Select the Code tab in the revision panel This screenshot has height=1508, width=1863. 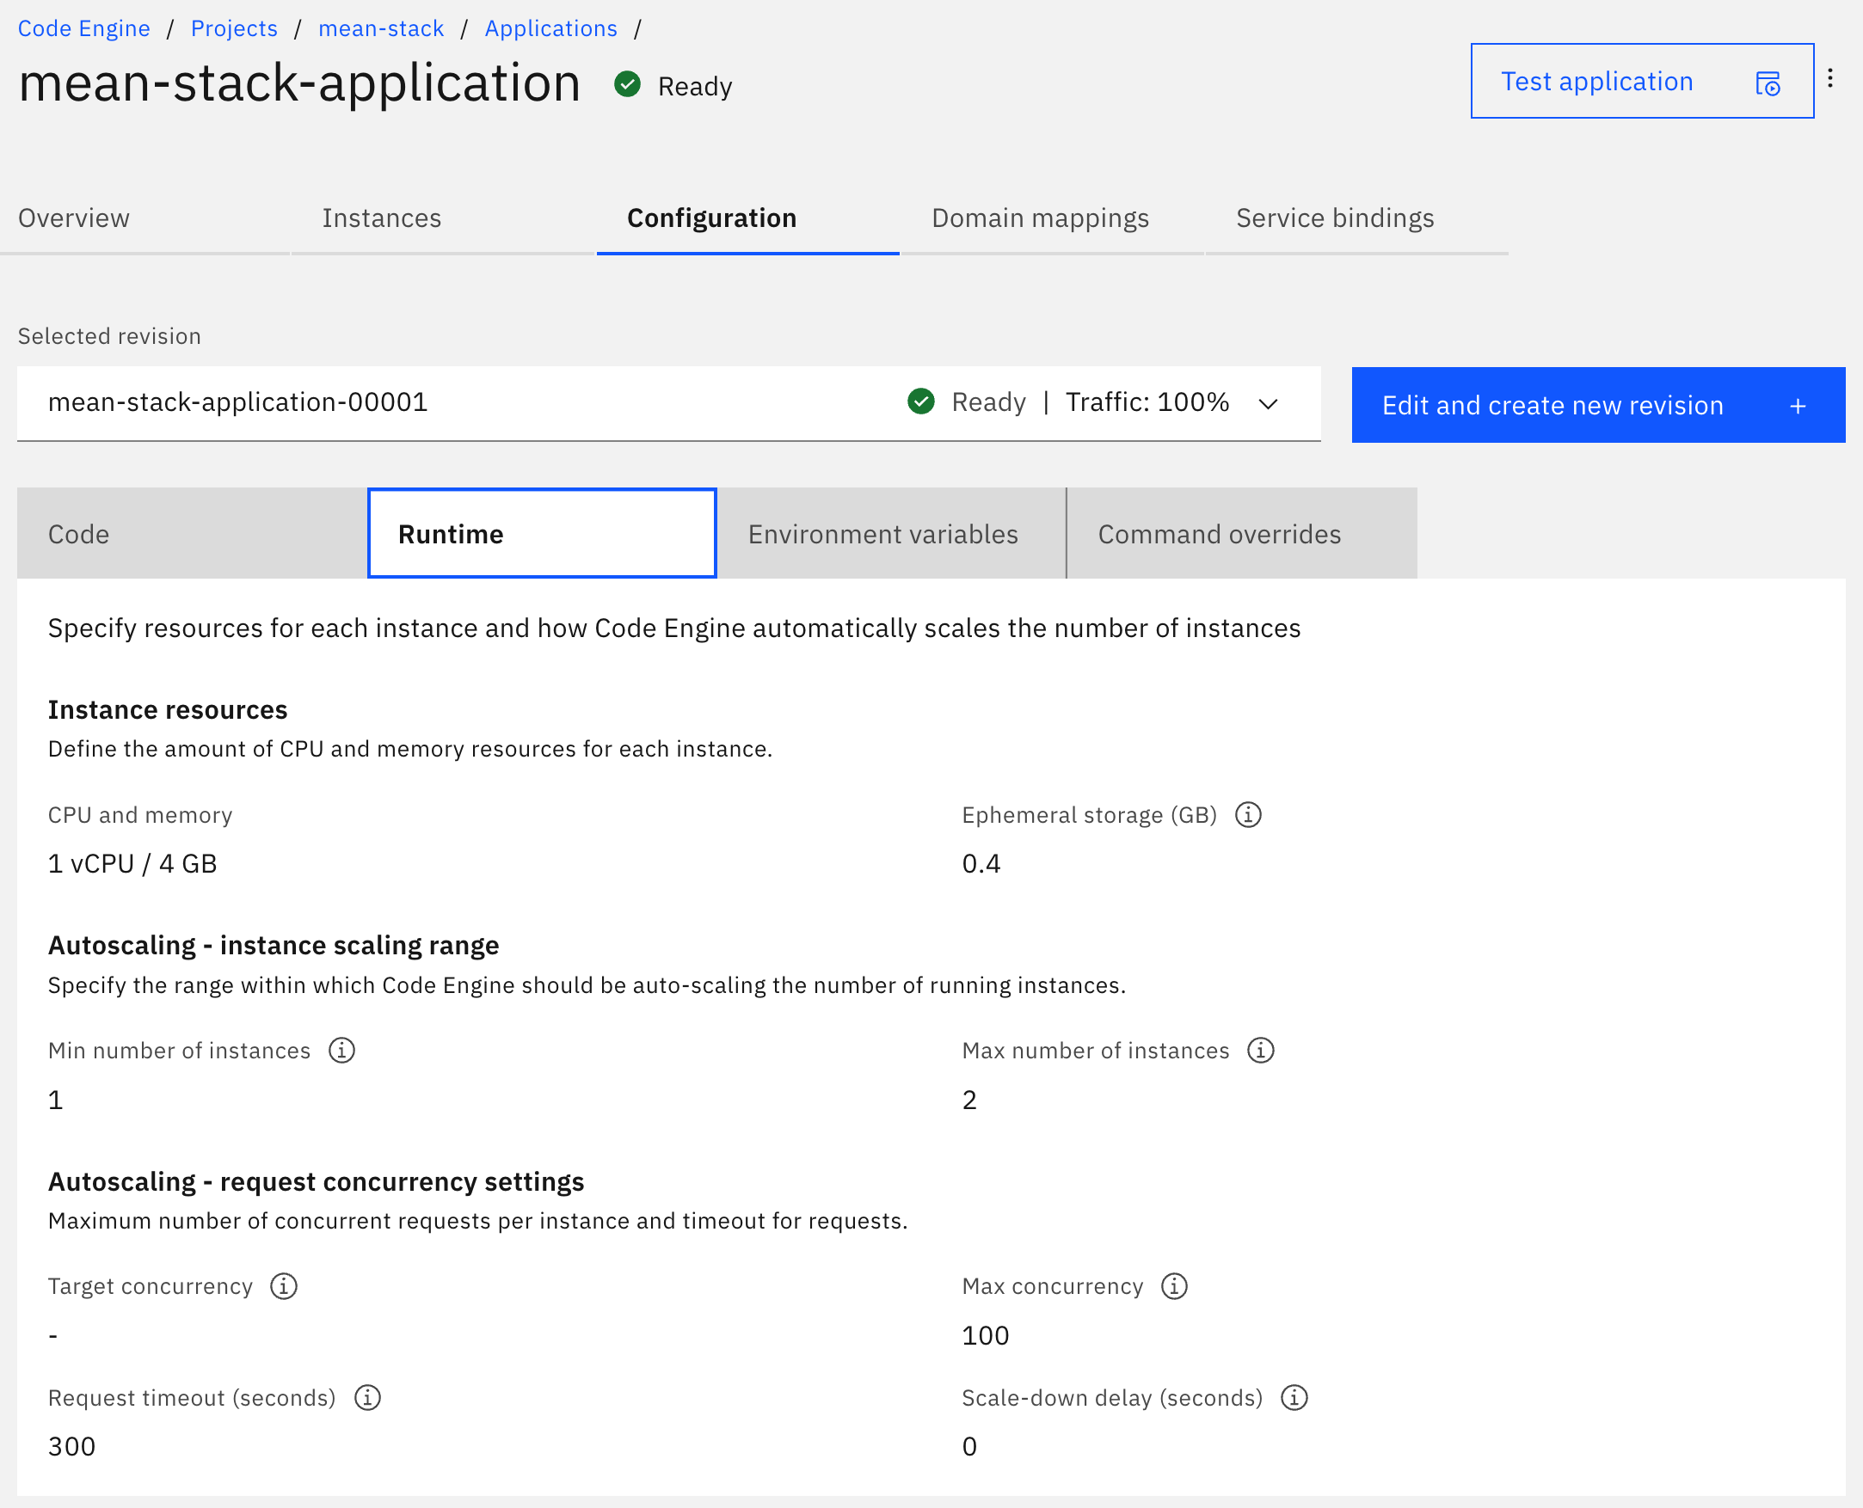tap(78, 533)
